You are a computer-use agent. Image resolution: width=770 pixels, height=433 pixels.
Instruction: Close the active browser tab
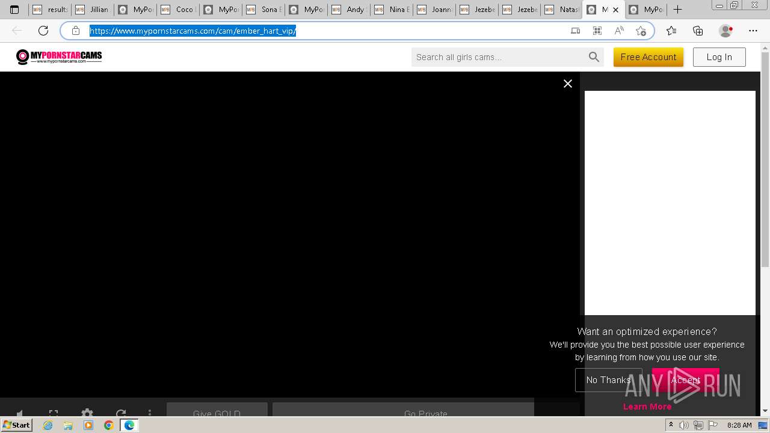pyautogui.click(x=615, y=10)
